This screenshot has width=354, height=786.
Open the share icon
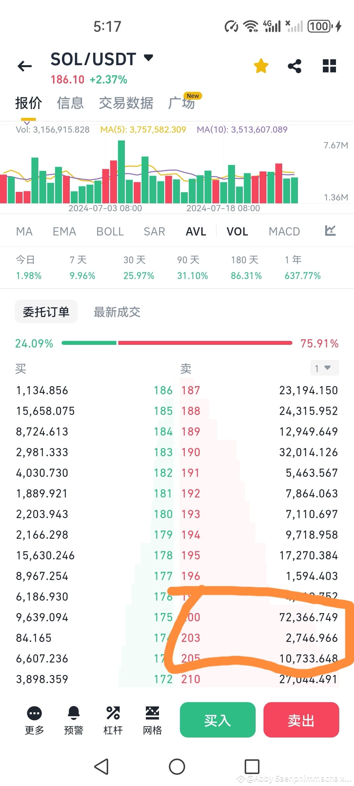tap(295, 65)
